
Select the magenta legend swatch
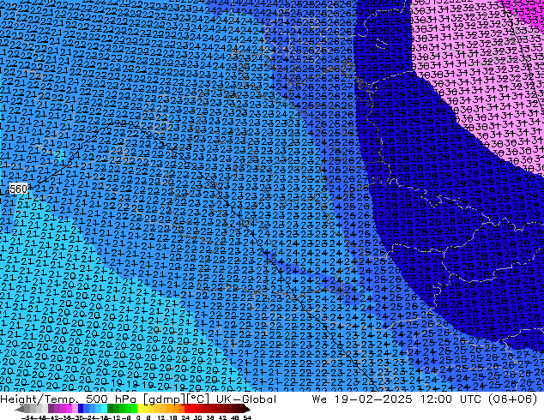69,409
